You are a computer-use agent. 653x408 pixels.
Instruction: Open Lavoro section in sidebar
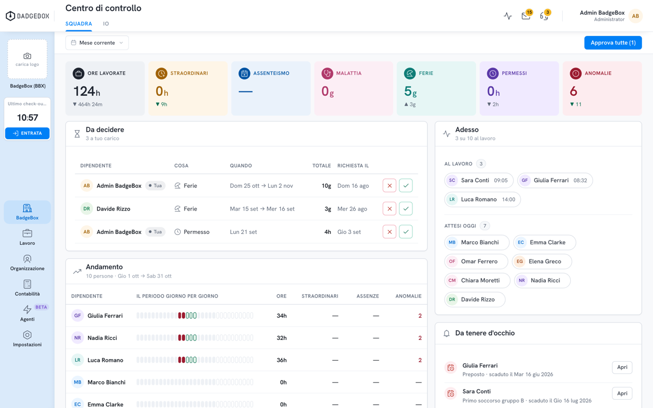(x=27, y=237)
